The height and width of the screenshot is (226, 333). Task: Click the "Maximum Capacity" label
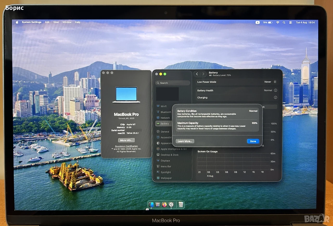[x=188, y=123]
